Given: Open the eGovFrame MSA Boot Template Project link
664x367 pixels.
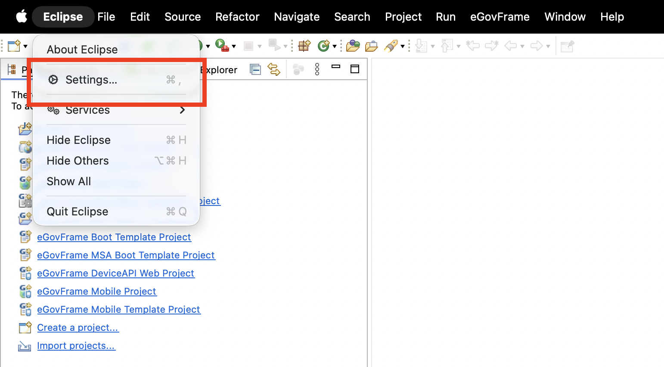Looking at the screenshot, I should pyautogui.click(x=126, y=255).
